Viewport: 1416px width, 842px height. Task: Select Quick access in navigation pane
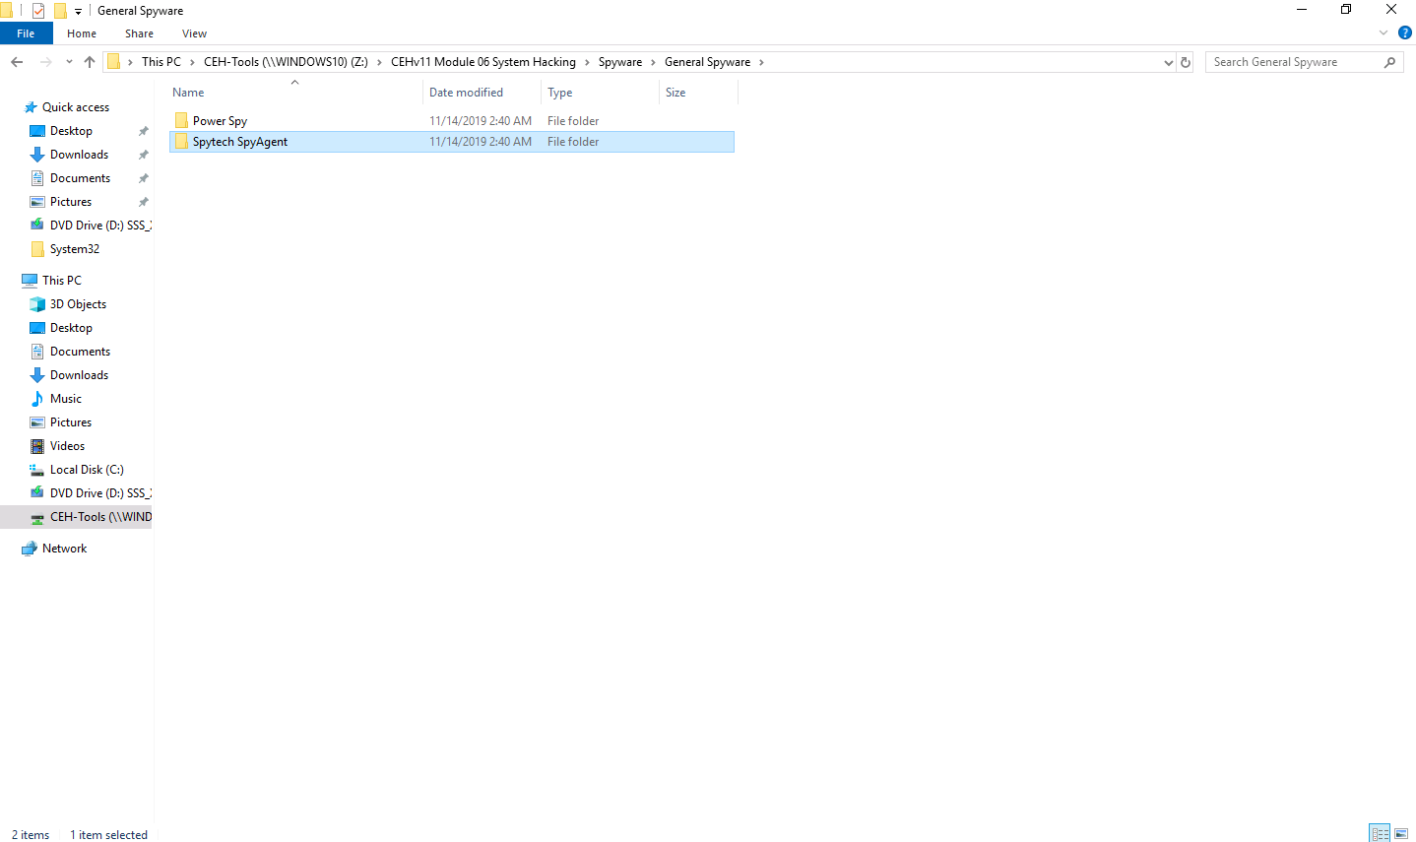click(76, 107)
